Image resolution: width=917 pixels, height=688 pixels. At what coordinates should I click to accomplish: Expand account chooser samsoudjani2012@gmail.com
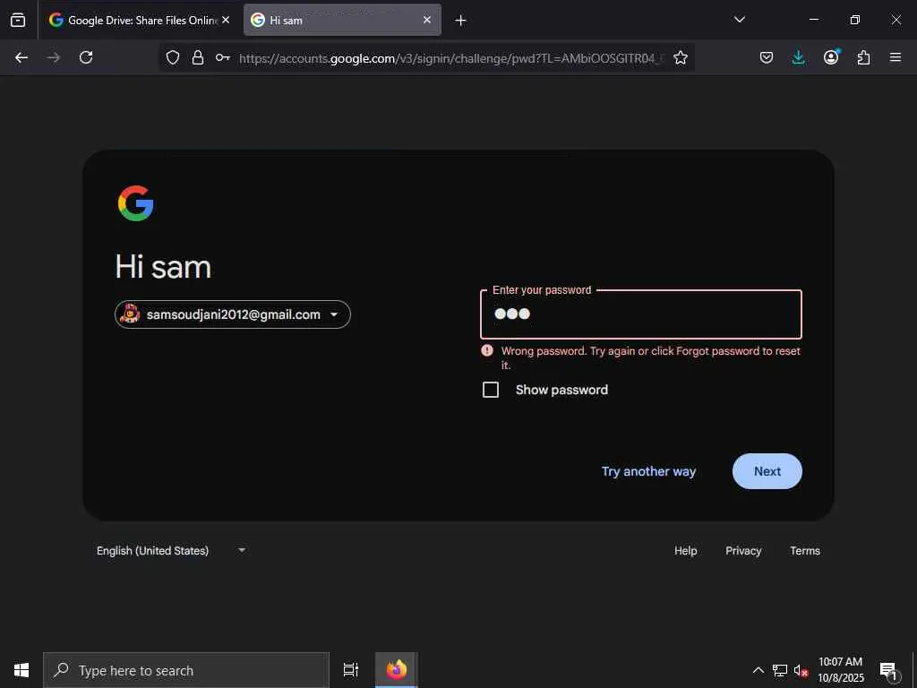(x=233, y=314)
